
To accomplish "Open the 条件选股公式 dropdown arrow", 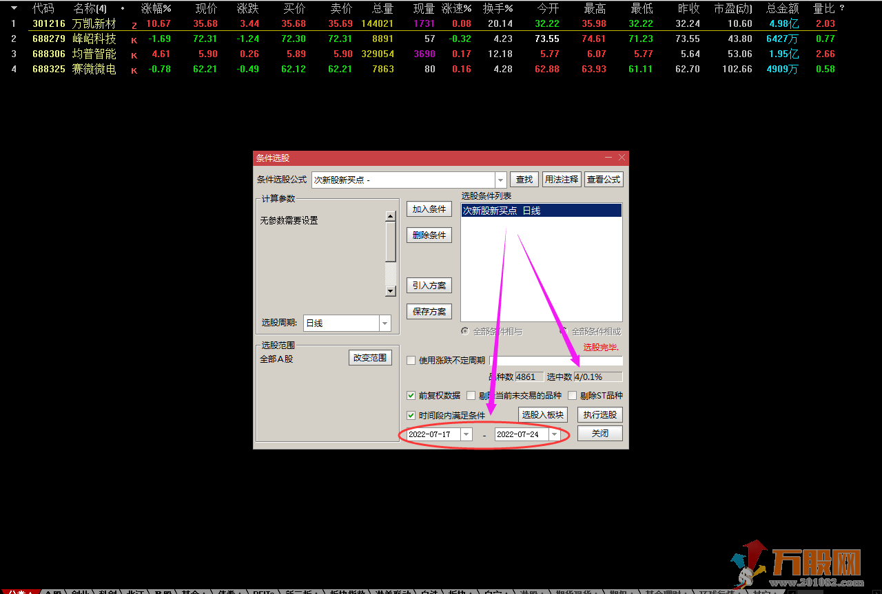I will click(x=501, y=180).
